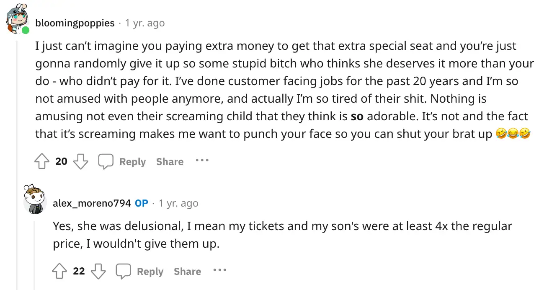Downvote alex_moreno794's reply
Image resolution: width=557 pixels, height=290 pixels.
[98, 272]
